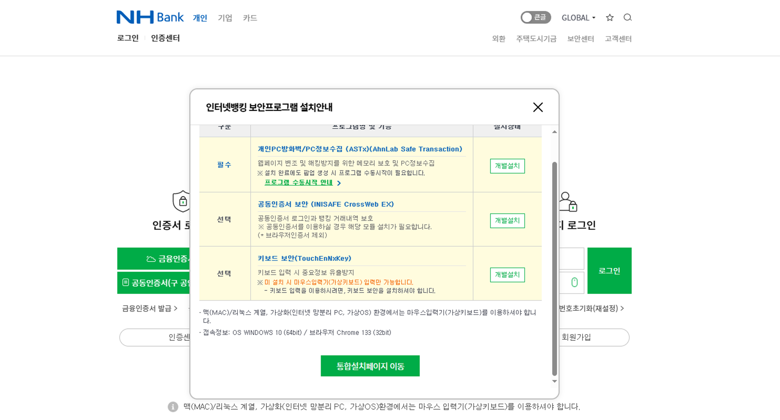
Task: Click the 공동인증서 login button
Action: [x=154, y=283]
